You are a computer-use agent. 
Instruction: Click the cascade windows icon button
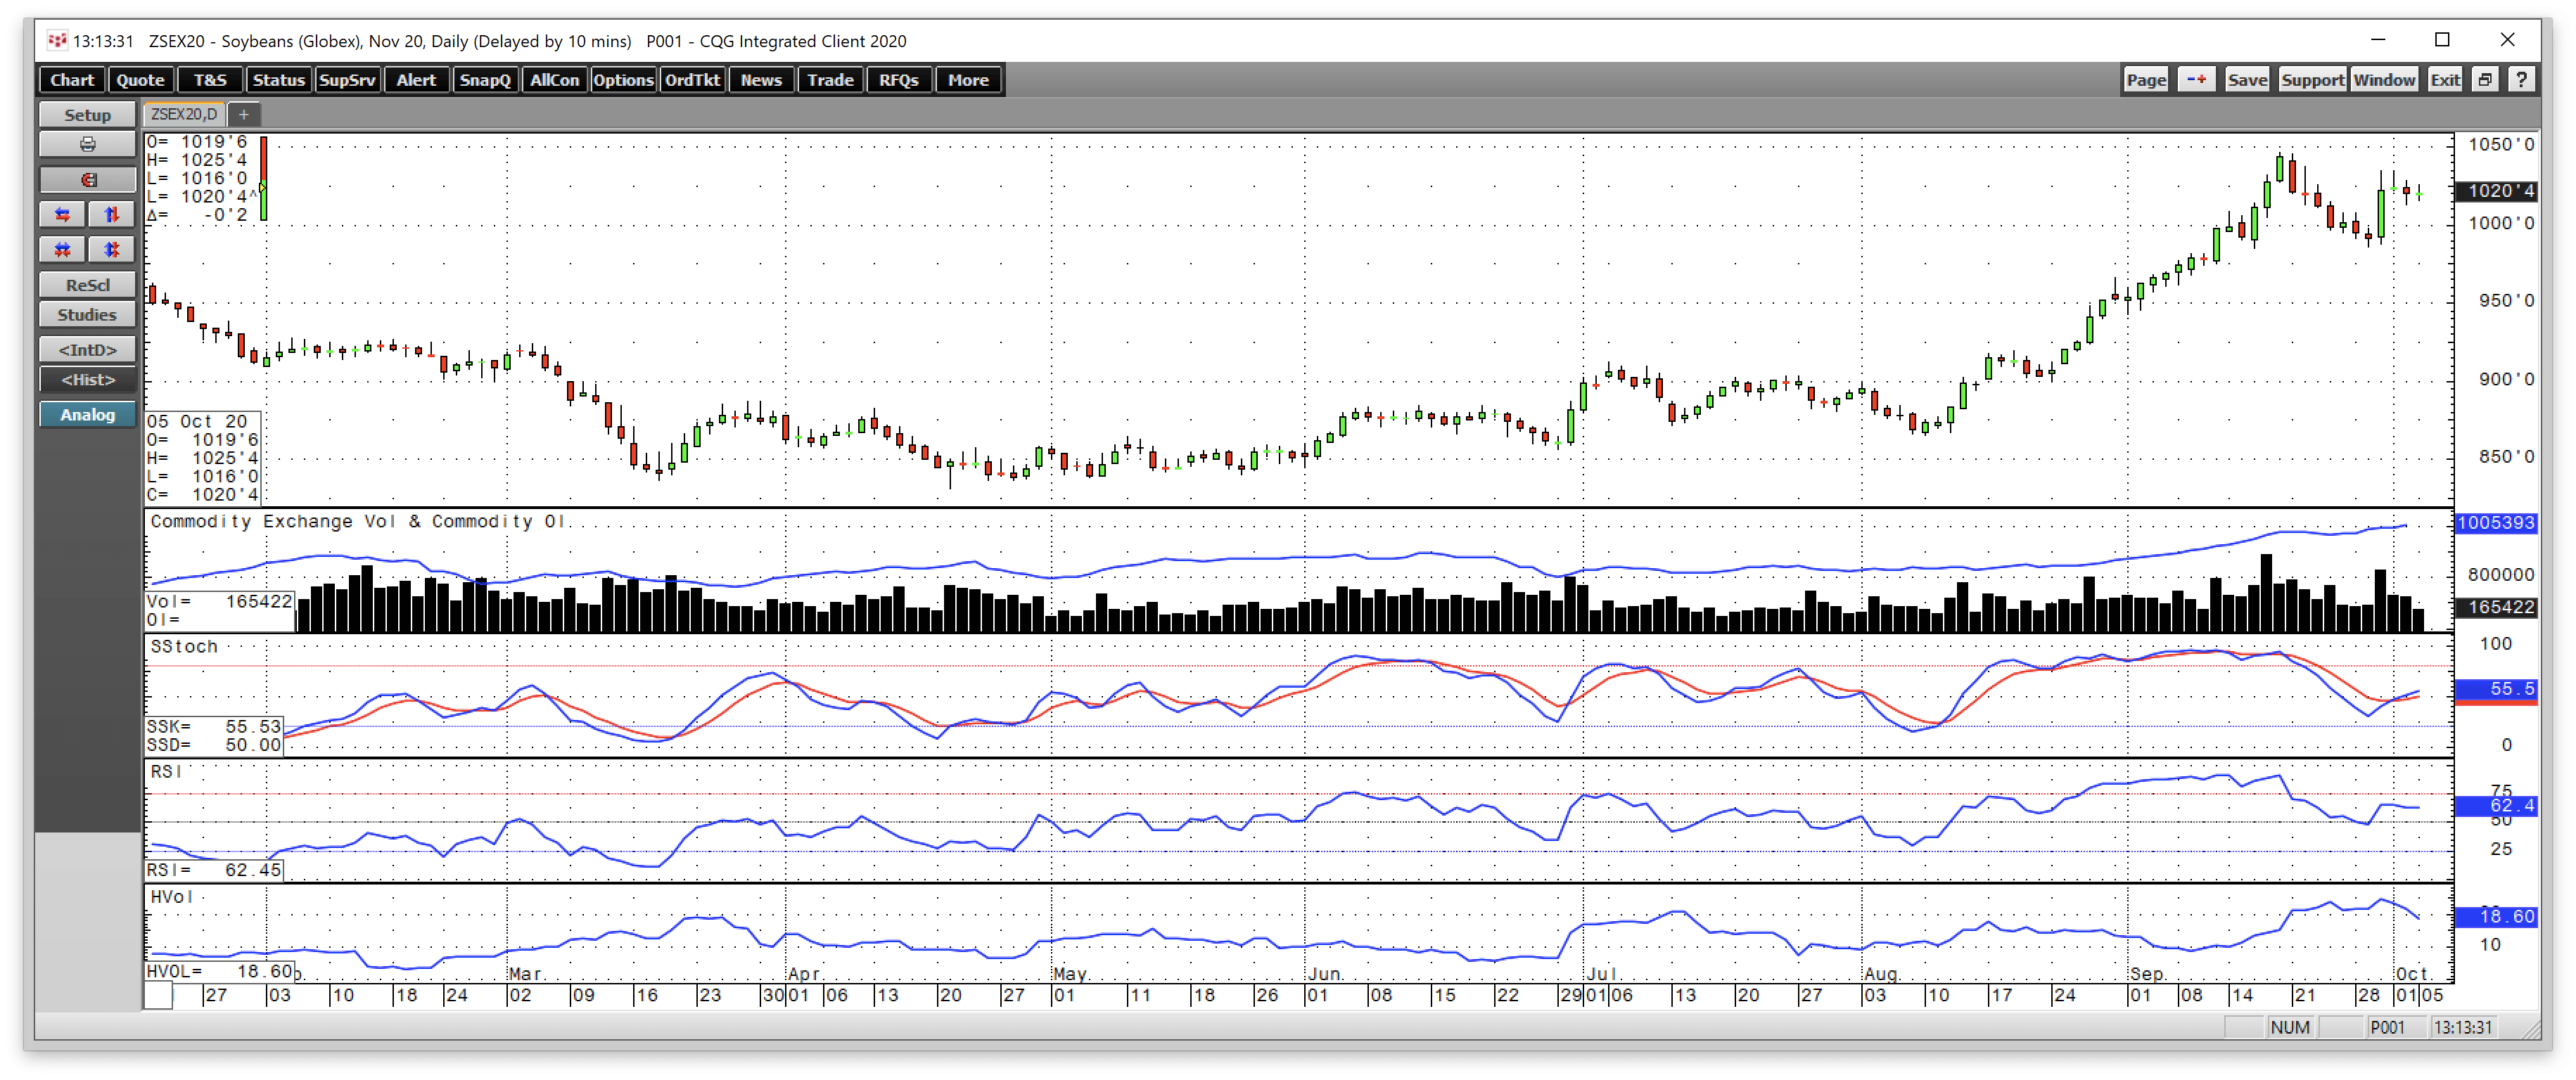2484,80
